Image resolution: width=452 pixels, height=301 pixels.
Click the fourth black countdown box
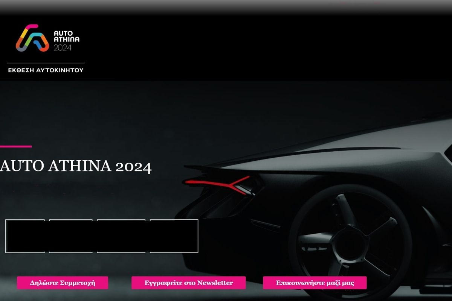[174, 236]
